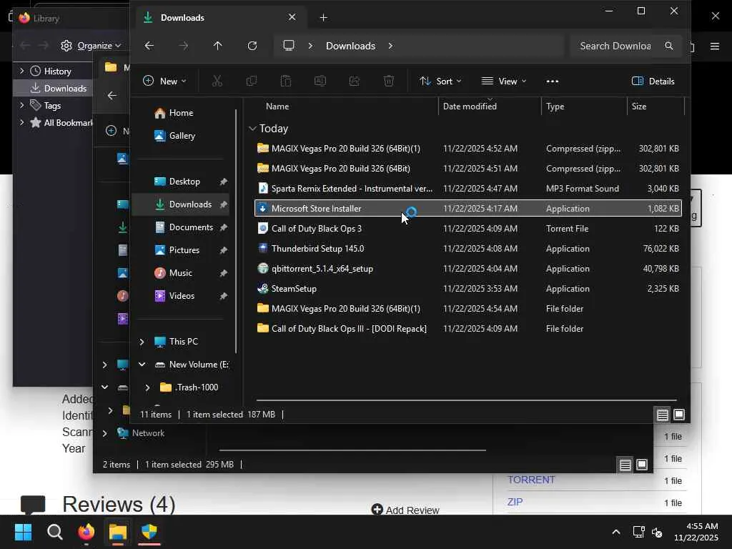Toggle the Details pane button

pyautogui.click(x=653, y=81)
